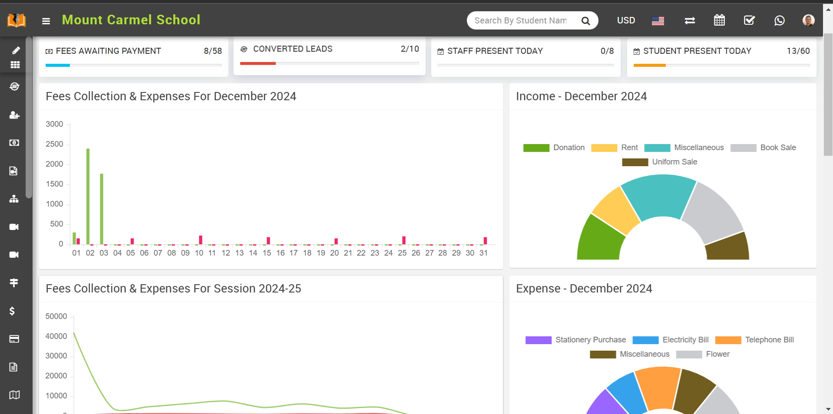
Task: Open the sitemap hierarchy icon in sidebar
Action: [14, 199]
